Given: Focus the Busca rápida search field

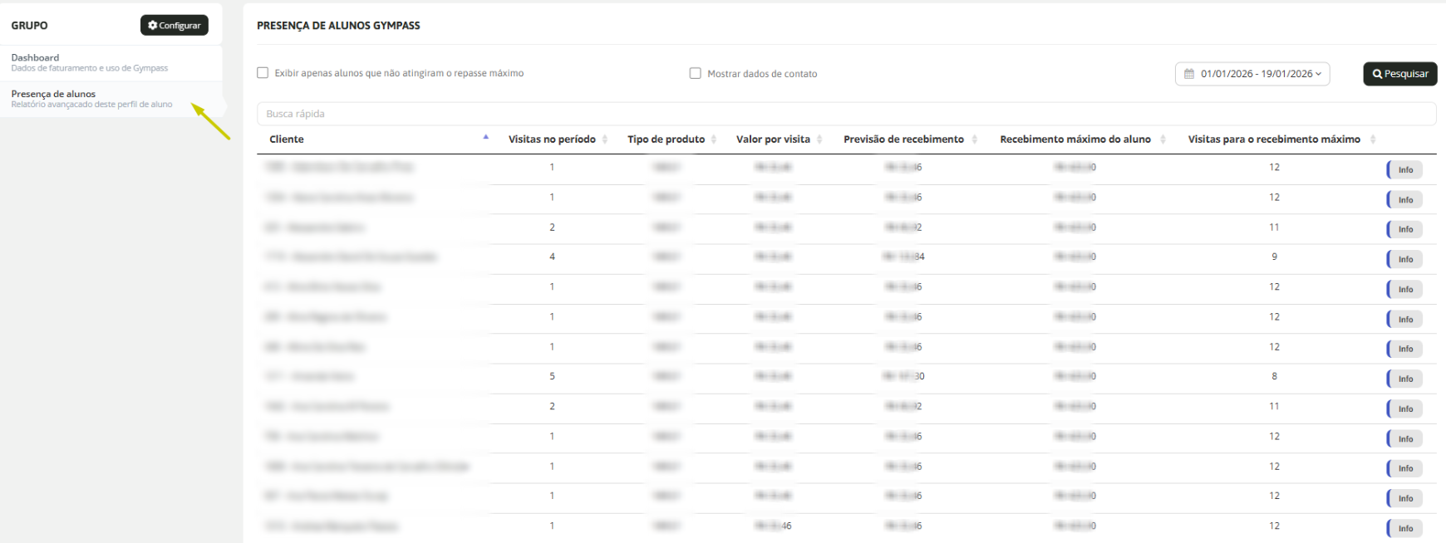Looking at the screenshot, I should pos(846,114).
